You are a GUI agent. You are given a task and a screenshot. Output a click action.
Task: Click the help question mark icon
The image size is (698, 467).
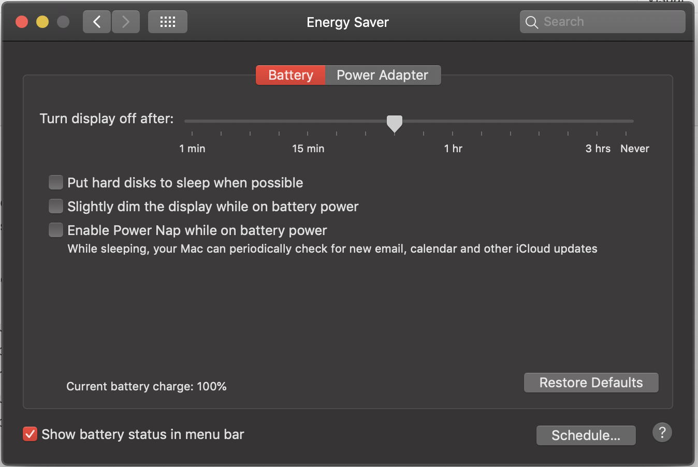point(662,432)
